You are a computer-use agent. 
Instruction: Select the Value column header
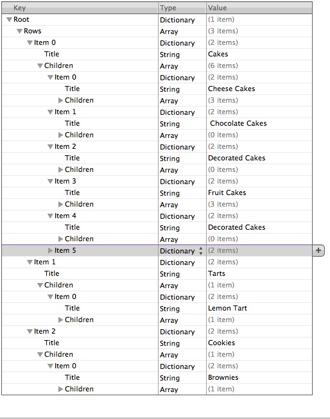pos(259,8)
